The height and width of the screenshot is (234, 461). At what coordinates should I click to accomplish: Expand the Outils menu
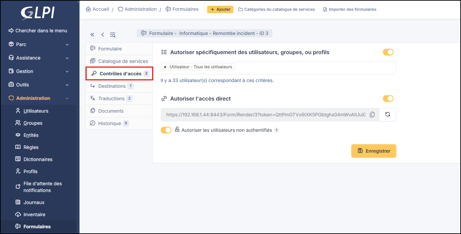click(39, 85)
